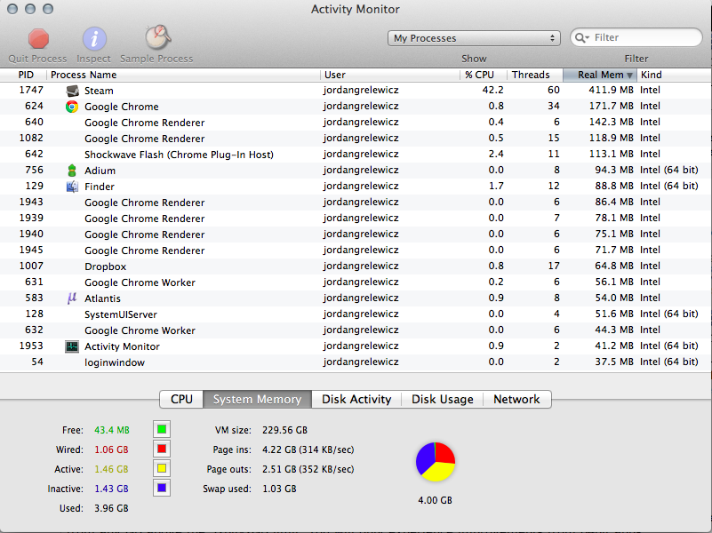
Task: Click the search magnifier in Filter field
Action: [x=581, y=37]
